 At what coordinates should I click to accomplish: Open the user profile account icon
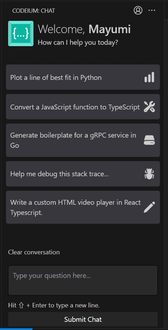tap(138, 10)
